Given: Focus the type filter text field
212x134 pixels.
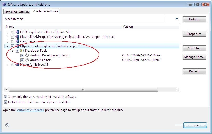Looking at the screenshot, I should (85, 19).
